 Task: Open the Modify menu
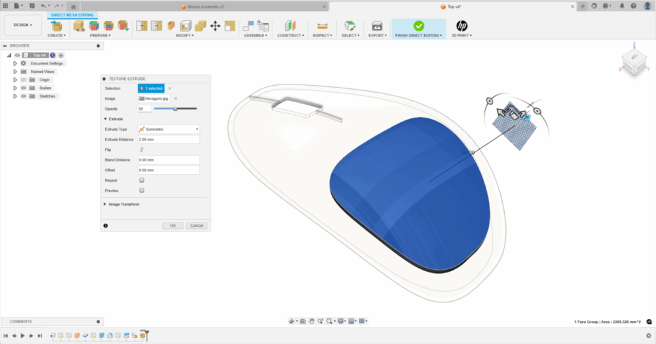pyautogui.click(x=184, y=35)
